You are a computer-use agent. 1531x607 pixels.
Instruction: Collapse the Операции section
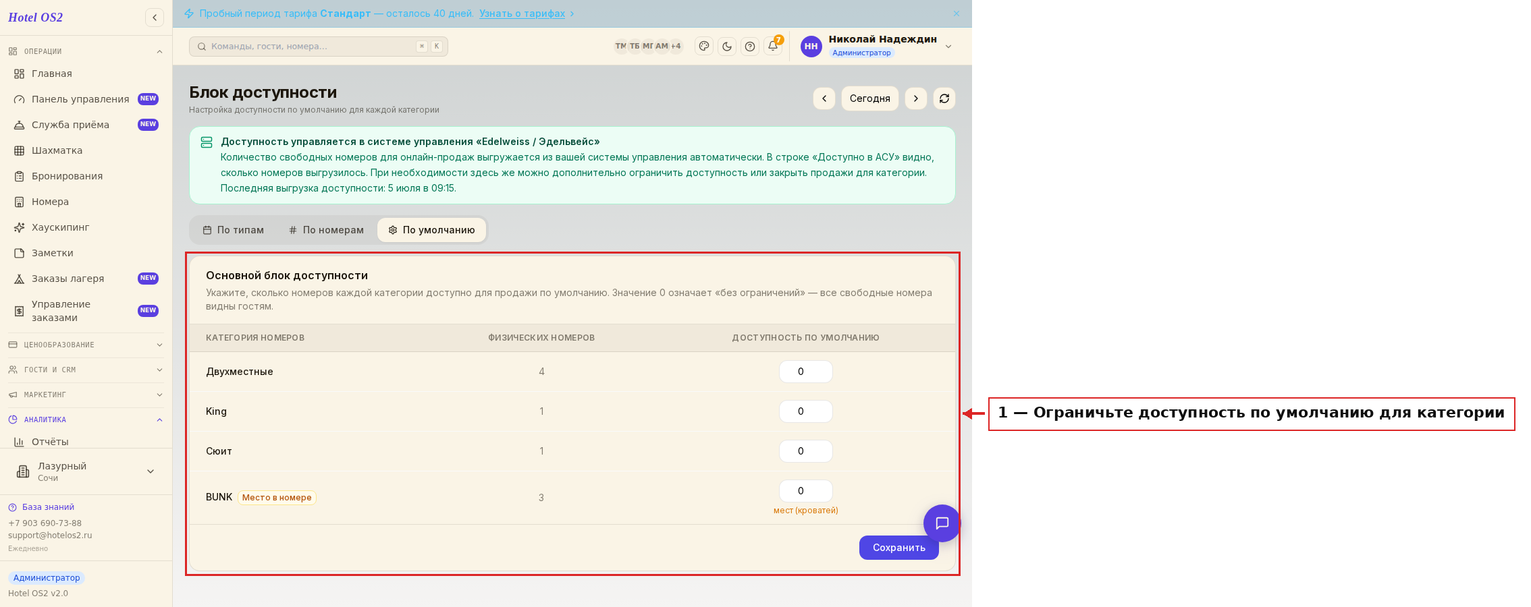click(x=86, y=51)
